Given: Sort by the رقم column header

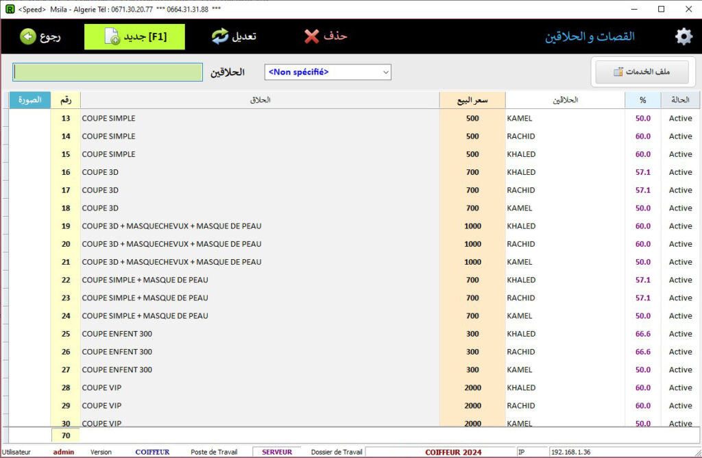Looking at the screenshot, I should point(66,100).
